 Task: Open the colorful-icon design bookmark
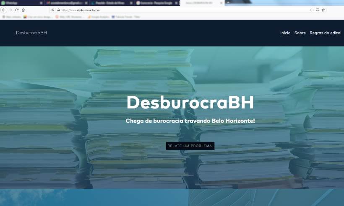(x=38, y=17)
